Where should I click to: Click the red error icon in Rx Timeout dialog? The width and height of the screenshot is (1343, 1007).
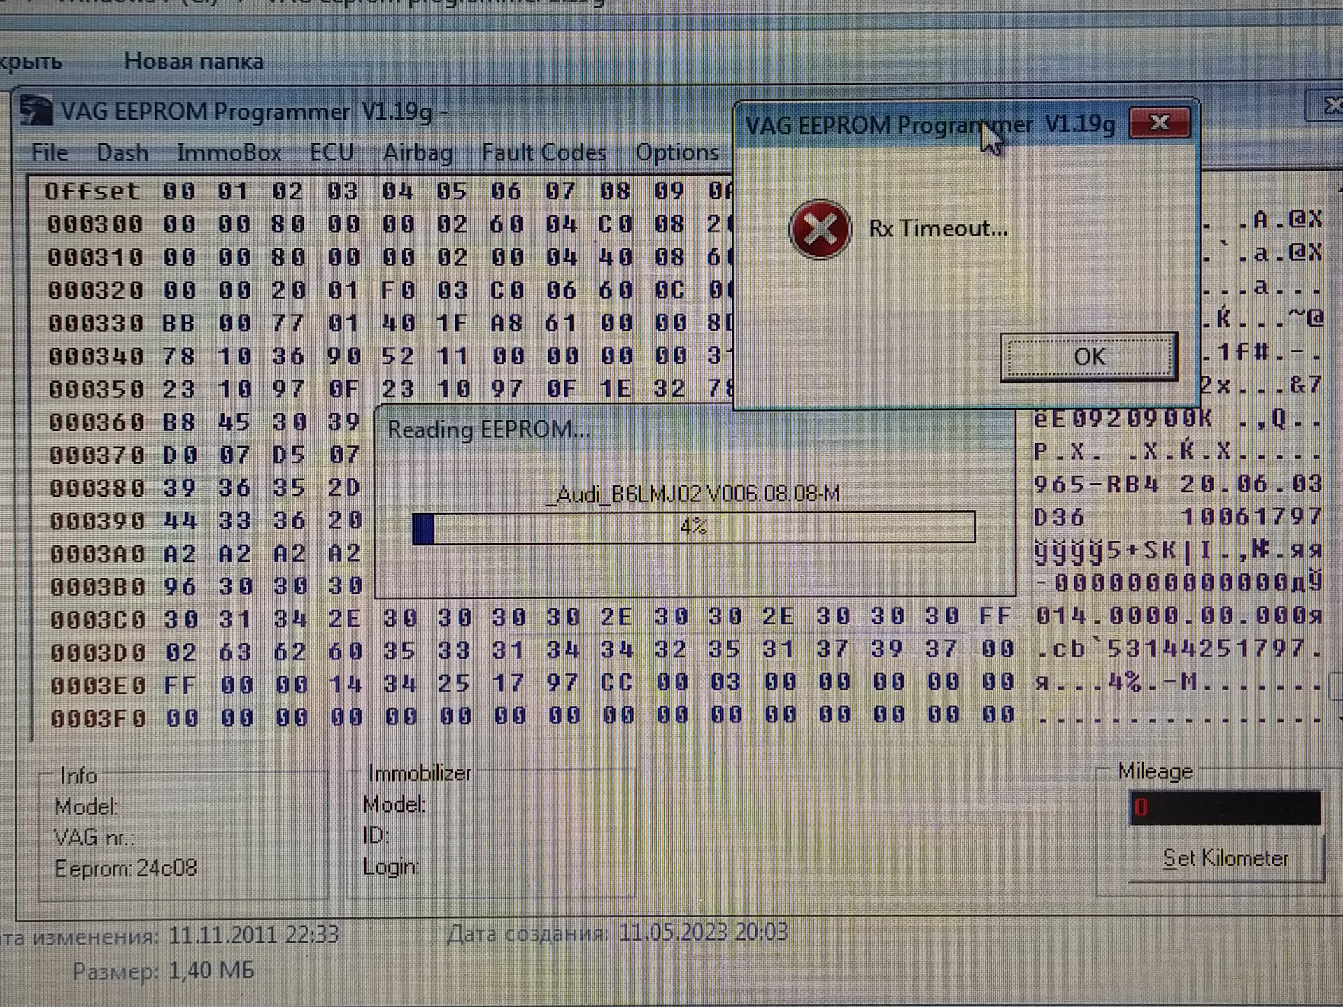click(x=820, y=228)
